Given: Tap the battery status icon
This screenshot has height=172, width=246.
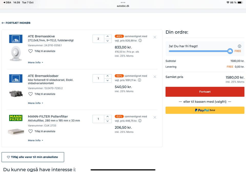Looking at the screenshot, I should click(x=240, y=3).
